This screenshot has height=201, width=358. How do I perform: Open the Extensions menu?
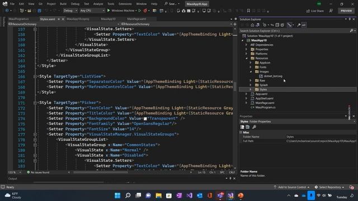pyautogui.click(x=125, y=4)
